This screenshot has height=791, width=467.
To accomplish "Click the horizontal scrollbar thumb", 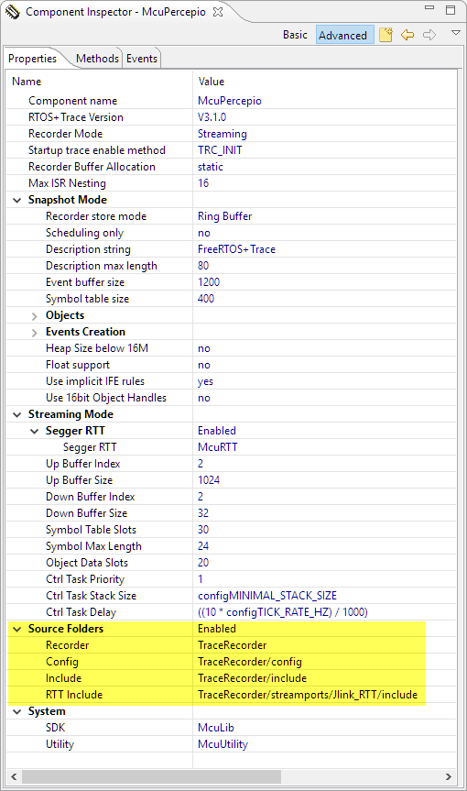I will [x=151, y=777].
